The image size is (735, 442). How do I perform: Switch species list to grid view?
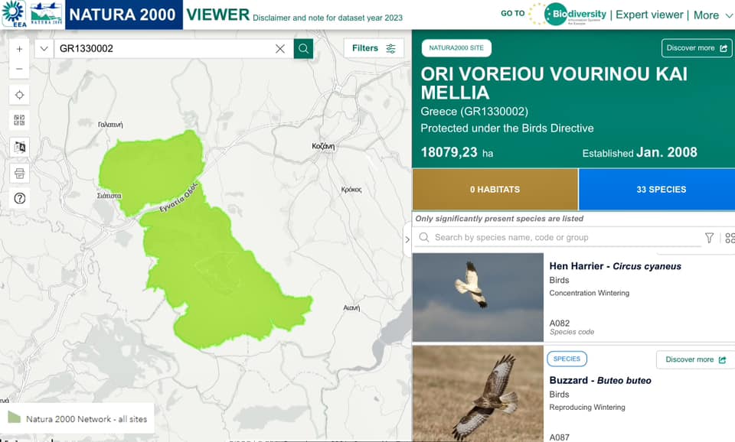(x=730, y=238)
